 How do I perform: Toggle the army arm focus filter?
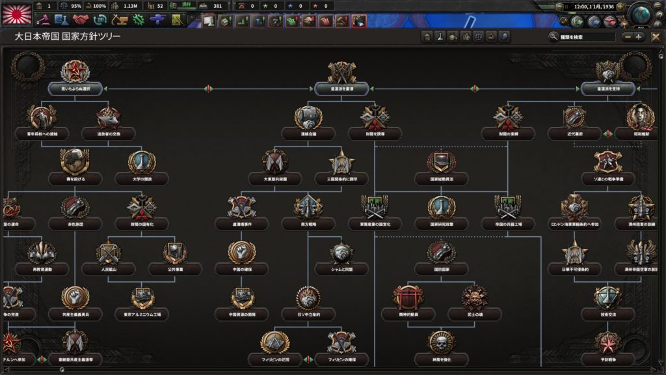click(x=492, y=37)
